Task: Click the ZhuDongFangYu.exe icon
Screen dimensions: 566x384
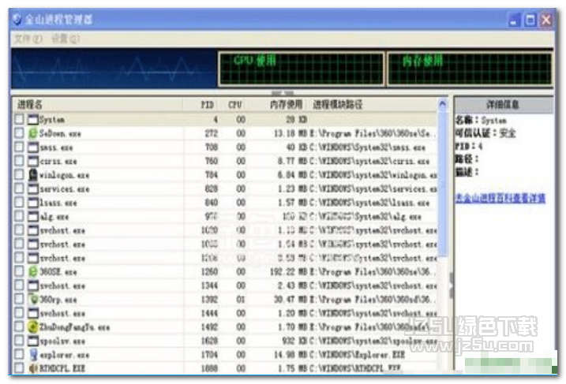Action: (33, 327)
